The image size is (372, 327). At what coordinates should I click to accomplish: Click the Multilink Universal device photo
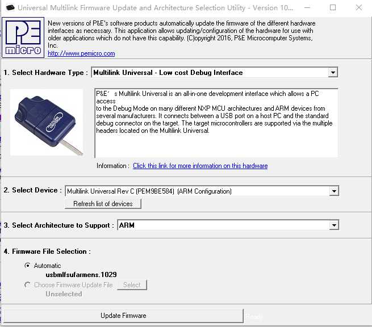coord(47,123)
